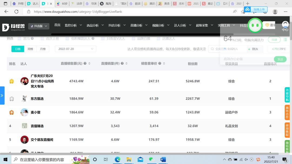Image resolution: width=292 pixels, height=164 pixels.
Task: Check the 店播达人 filter checkbox
Action: 158,39
